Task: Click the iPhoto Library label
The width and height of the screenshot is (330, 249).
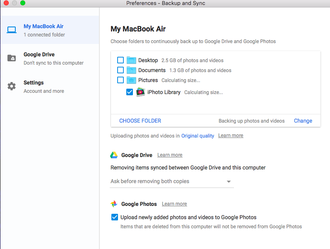Action: click(164, 92)
